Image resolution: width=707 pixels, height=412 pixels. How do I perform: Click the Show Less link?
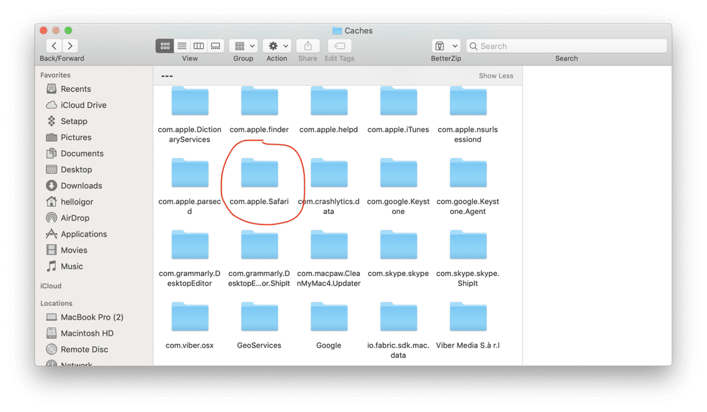point(495,76)
